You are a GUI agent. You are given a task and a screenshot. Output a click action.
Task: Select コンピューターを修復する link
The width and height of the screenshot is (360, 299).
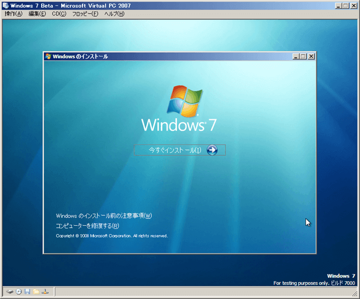coord(87,226)
